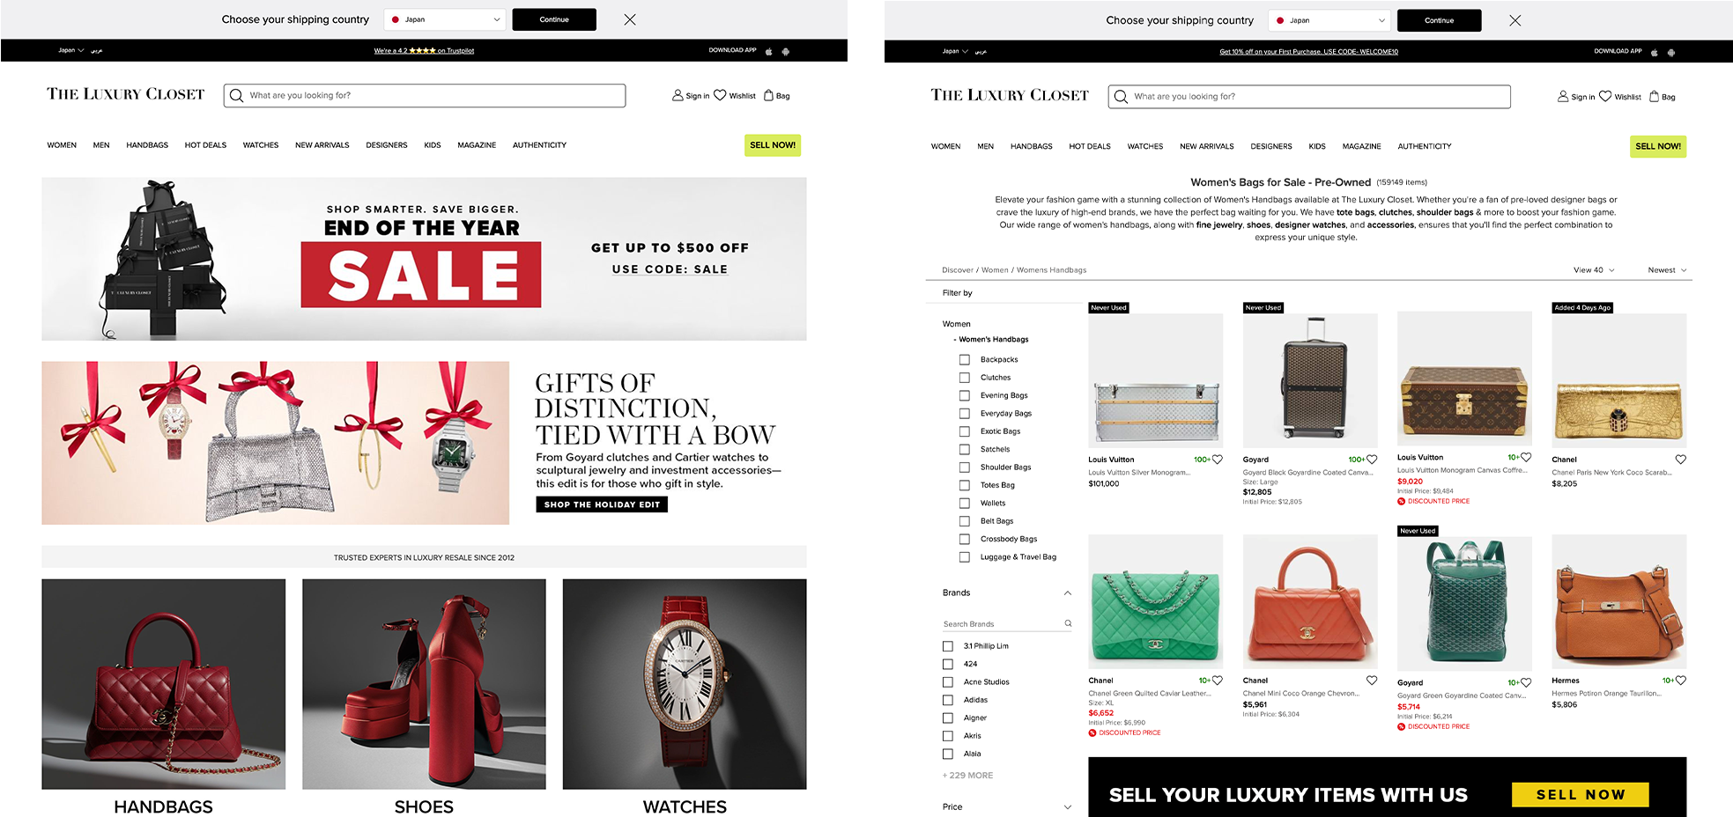Expand the View 40 items dropdown

coord(1595,270)
